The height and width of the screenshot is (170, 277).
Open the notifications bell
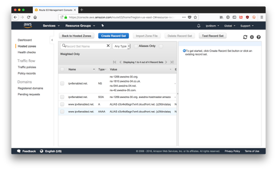(x=198, y=26)
